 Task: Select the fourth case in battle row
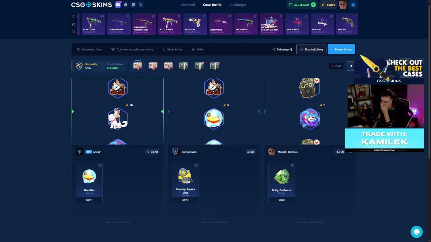[x=184, y=66]
